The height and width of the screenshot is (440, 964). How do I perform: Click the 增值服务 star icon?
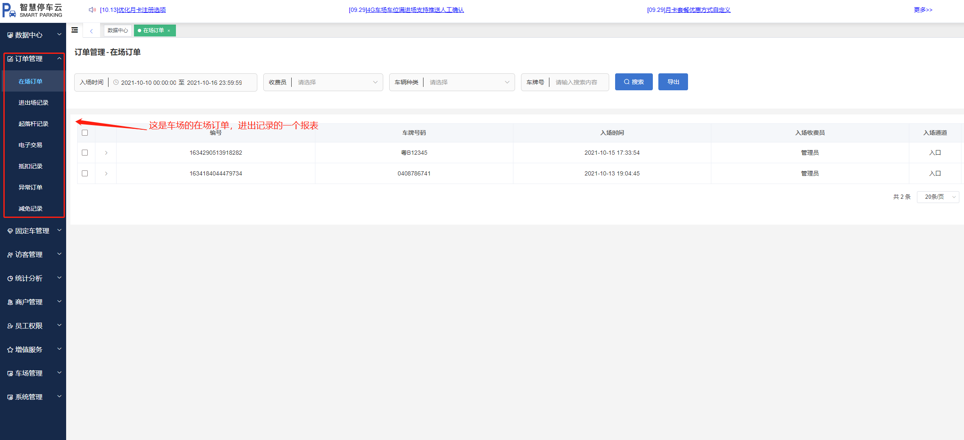point(10,350)
